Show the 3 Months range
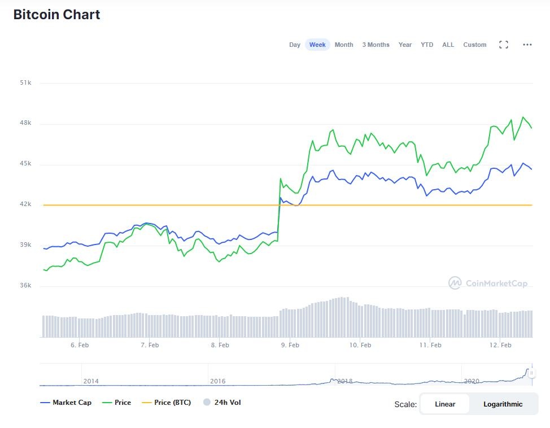 tap(376, 45)
